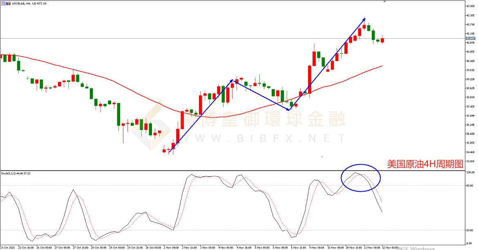Click the red-blue trade icon beside the symbol
478x250 pixels.
point(8,2)
